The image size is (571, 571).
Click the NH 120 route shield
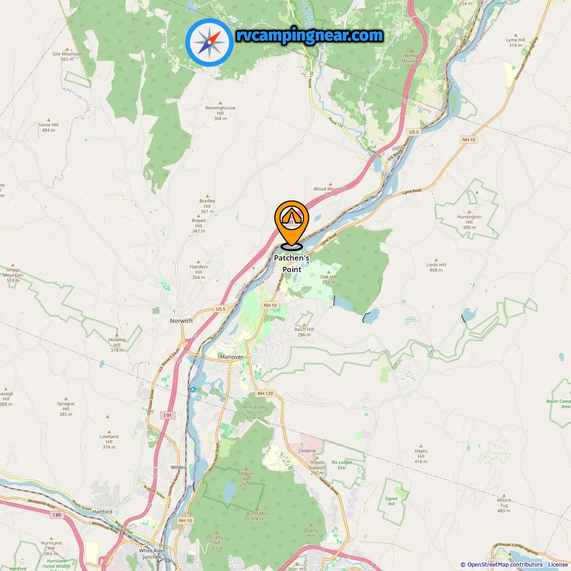265,393
